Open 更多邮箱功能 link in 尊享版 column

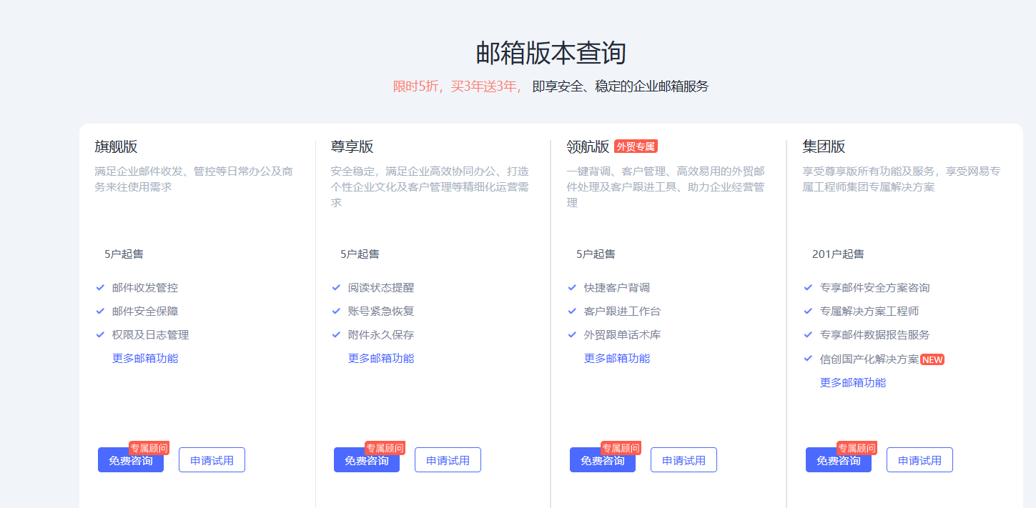pyautogui.click(x=381, y=358)
